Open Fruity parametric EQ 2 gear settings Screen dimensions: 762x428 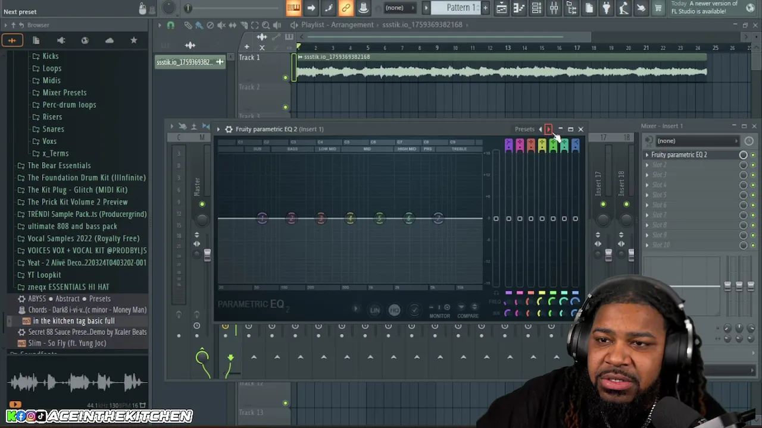click(229, 129)
